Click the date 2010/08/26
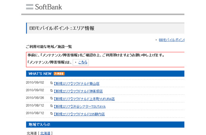 click(35, 98)
